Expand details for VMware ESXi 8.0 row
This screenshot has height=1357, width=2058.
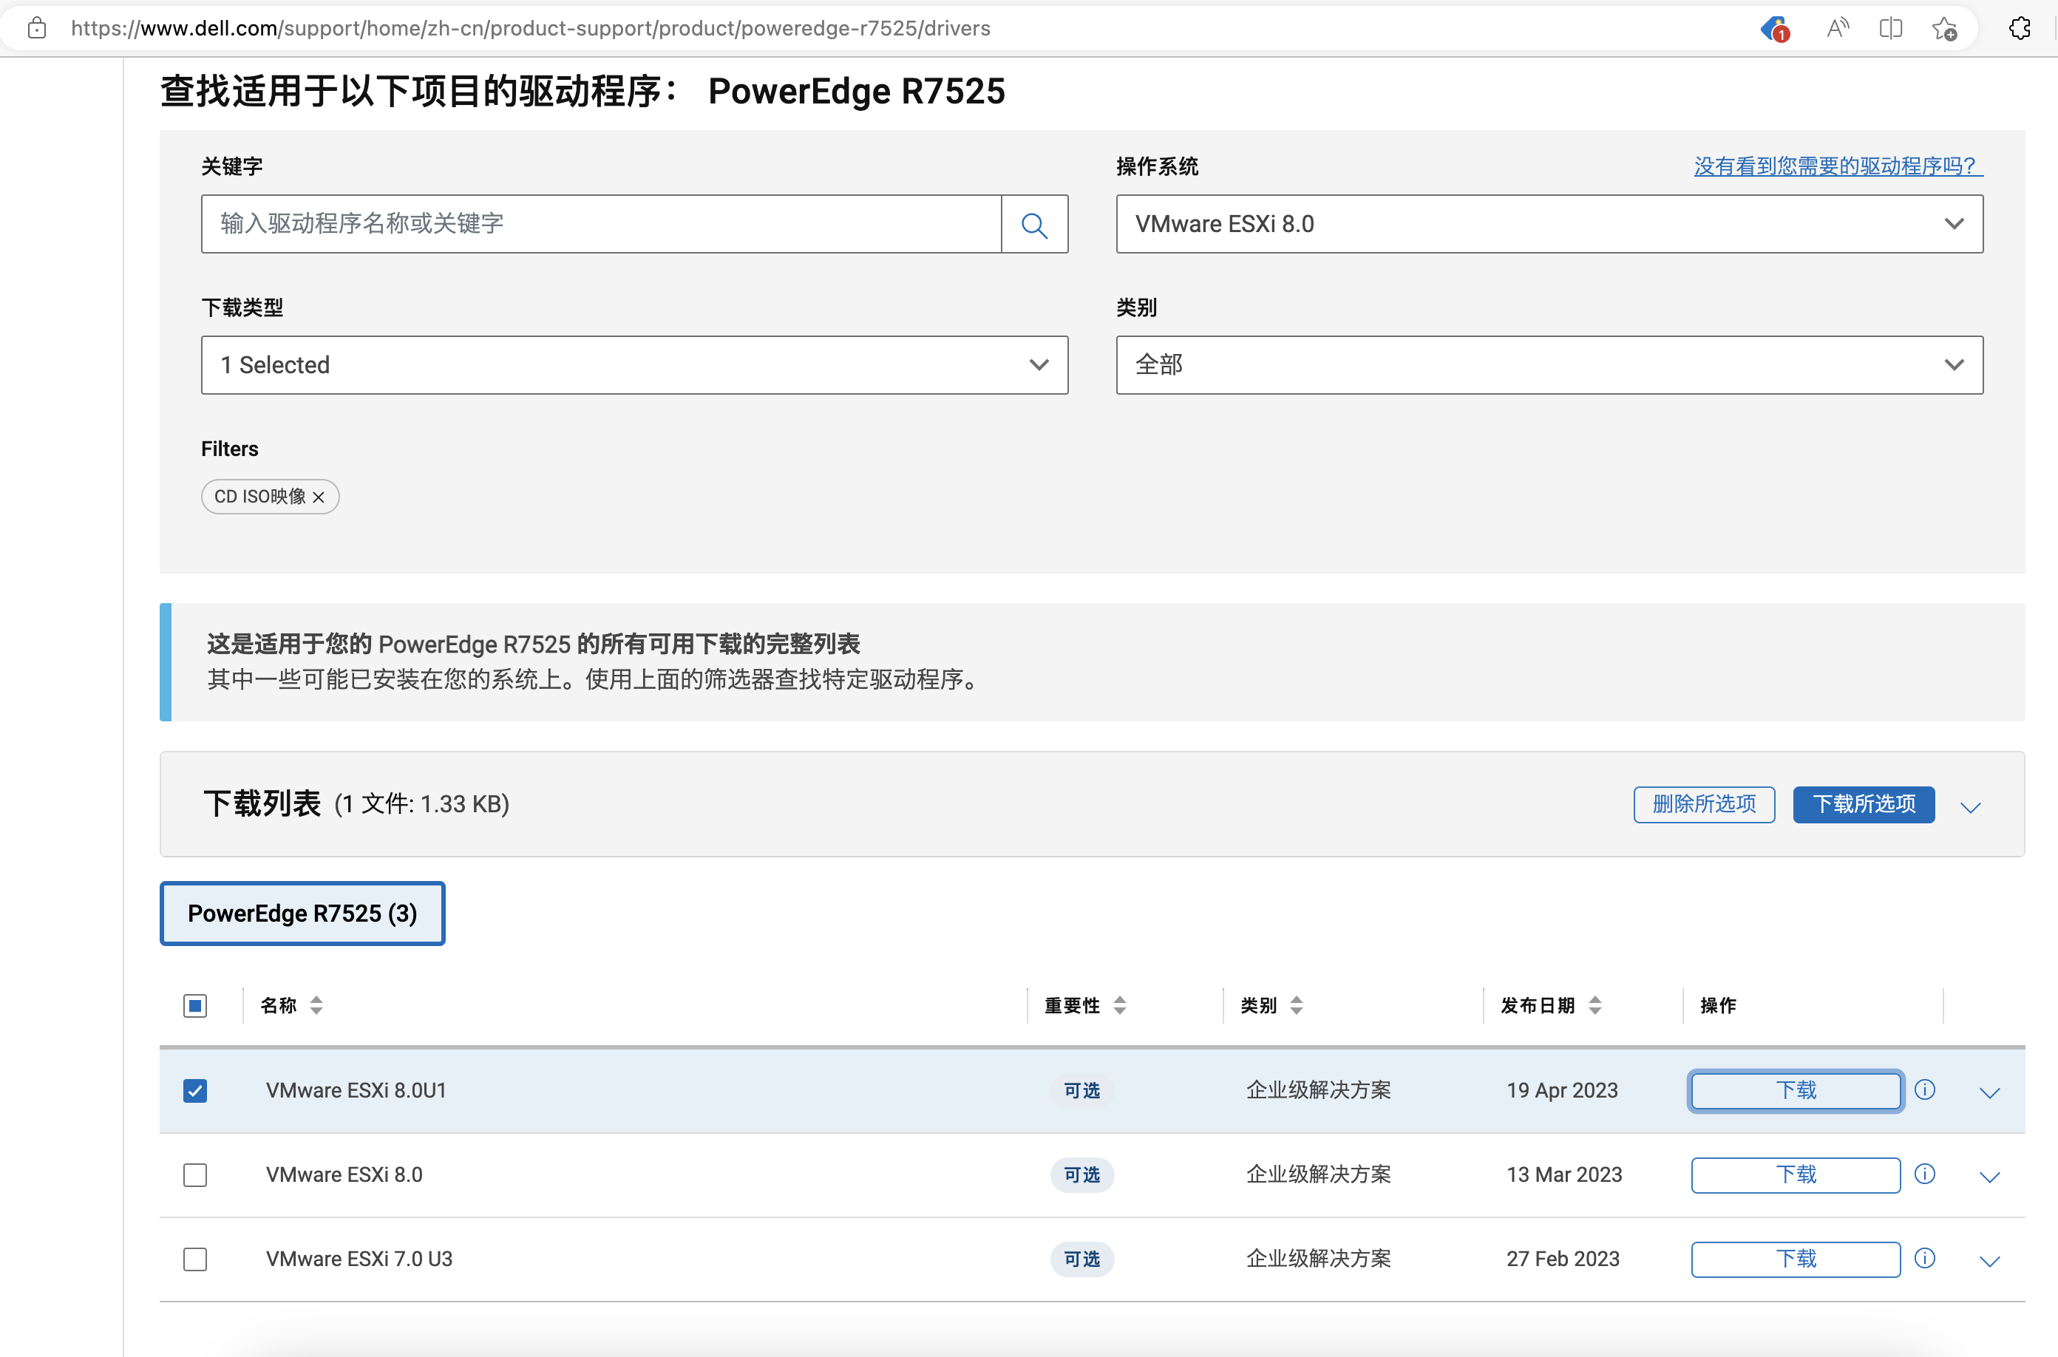[1990, 1176]
